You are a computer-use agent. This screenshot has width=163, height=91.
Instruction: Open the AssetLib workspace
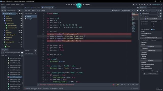click(x=87, y=5)
